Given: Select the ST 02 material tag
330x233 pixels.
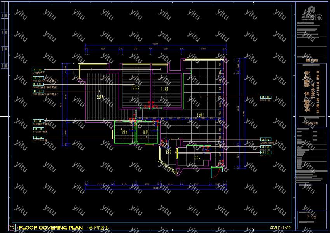Looking at the screenshot, I should pyautogui.click(x=38, y=70).
